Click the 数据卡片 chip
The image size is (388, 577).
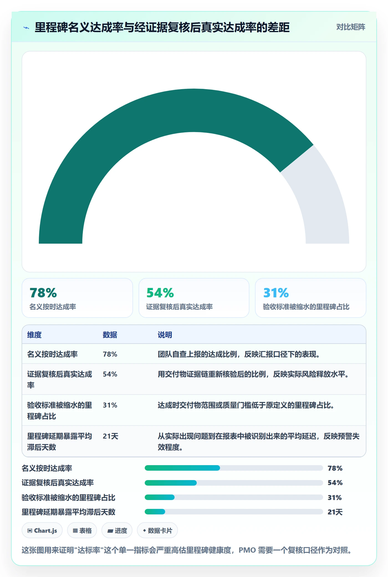[157, 530]
